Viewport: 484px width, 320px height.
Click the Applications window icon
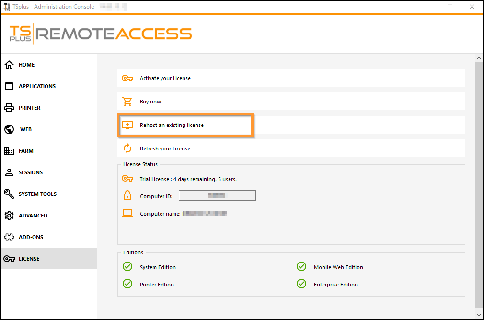tap(9, 86)
